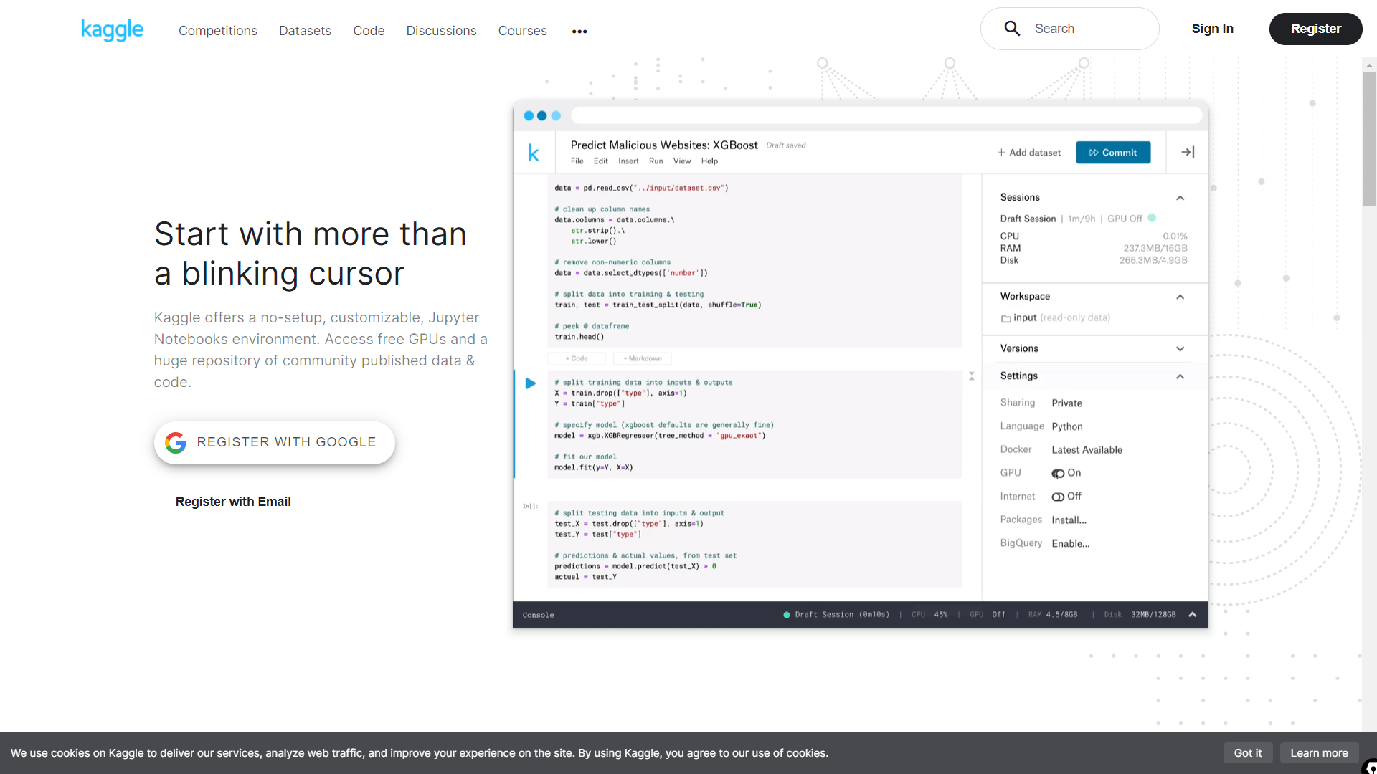This screenshot has height=774, width=1377.
Task: Click the RAM 4.5/8GB status entry
Action: click(1052, 615)
